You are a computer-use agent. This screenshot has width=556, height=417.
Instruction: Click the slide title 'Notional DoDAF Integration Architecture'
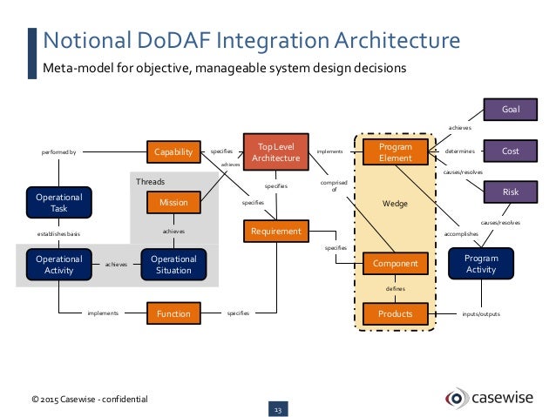coord(251,40)
